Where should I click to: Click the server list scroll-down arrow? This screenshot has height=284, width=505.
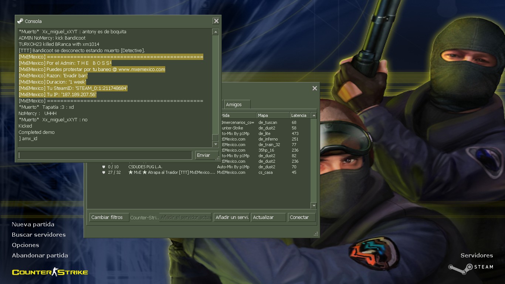tap(314, 206)
